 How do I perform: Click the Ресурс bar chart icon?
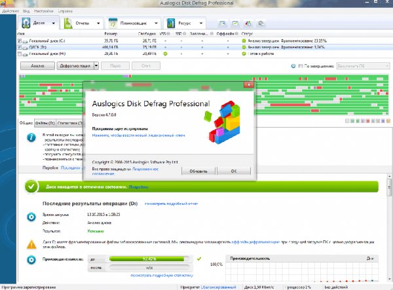(171, 24)
